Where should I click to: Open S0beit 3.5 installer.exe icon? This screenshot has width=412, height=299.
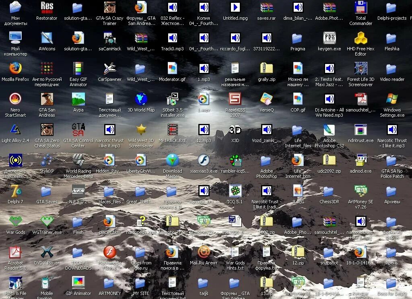[x=172, y=99]
